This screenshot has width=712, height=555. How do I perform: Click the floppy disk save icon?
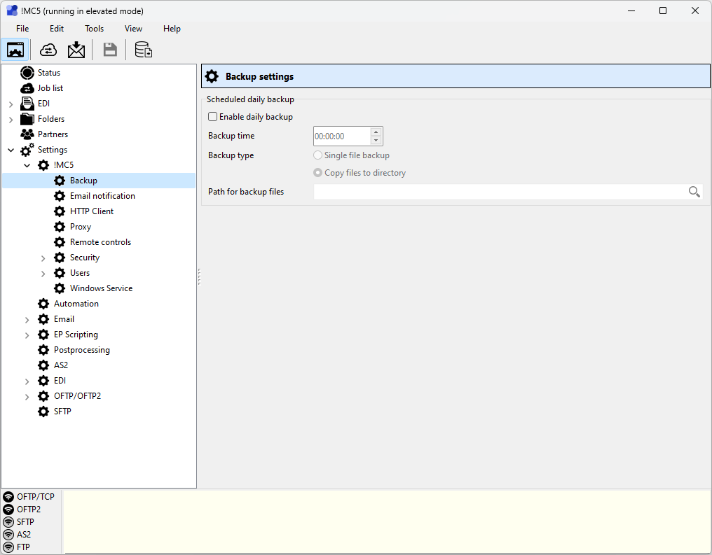110,50
